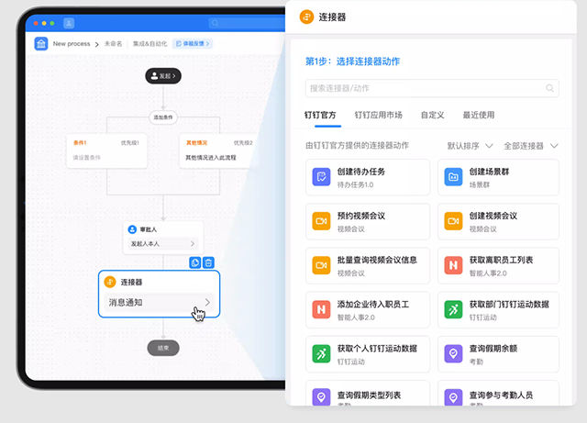Click the 获取个人钉钉运动数据 green runner icon
Screen dimensions: 587x423
(x=321, y=353)
